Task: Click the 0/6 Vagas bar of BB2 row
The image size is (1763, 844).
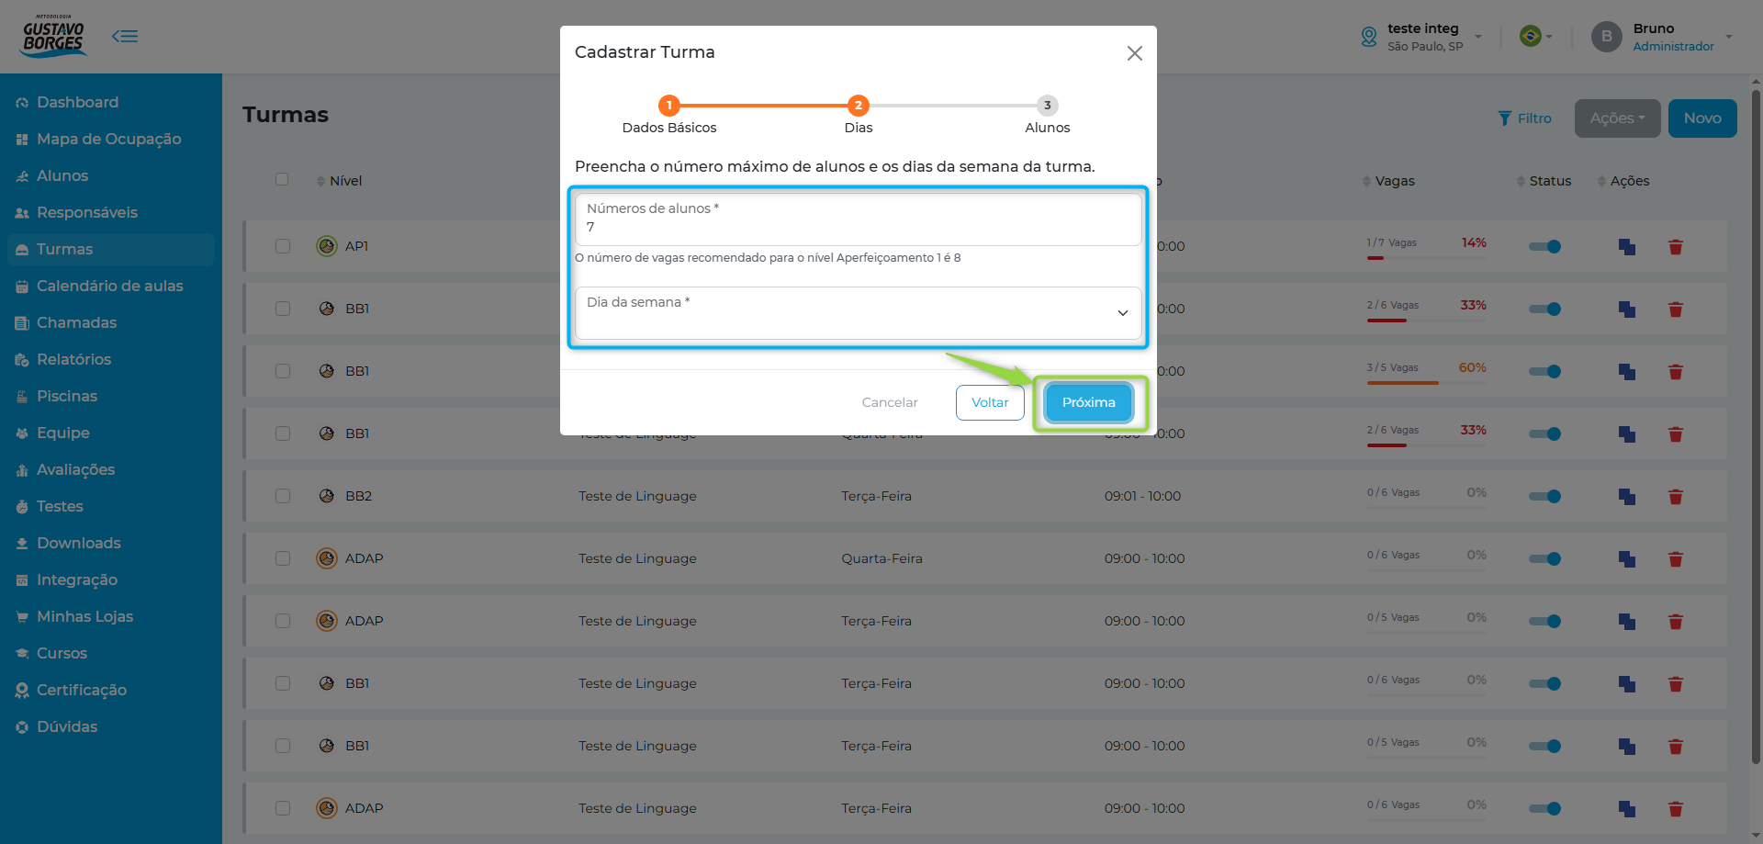Action: 1427,508
